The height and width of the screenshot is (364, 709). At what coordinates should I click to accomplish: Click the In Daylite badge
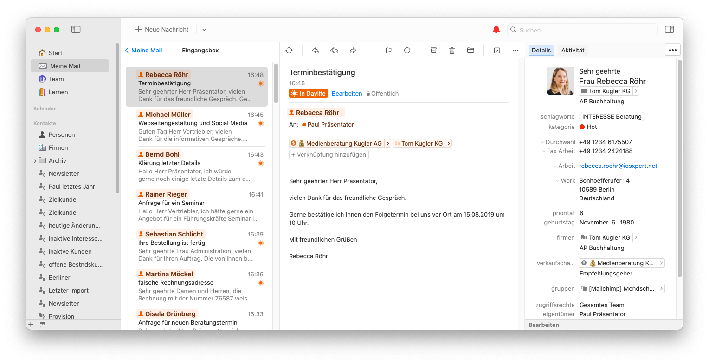click(x=309, y=93)
